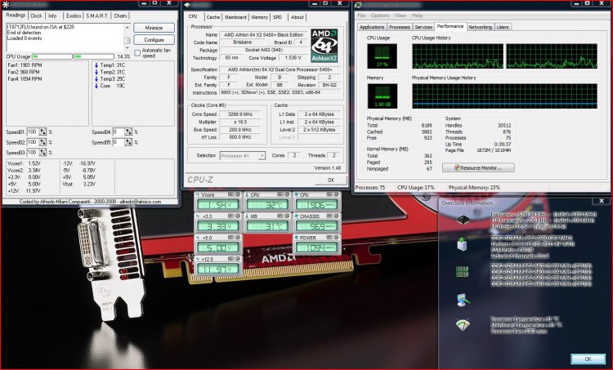This screenshot has height=370, width=613.
Task: Click the computer search icon in Overclock Information
Action: tap(463, 300)
